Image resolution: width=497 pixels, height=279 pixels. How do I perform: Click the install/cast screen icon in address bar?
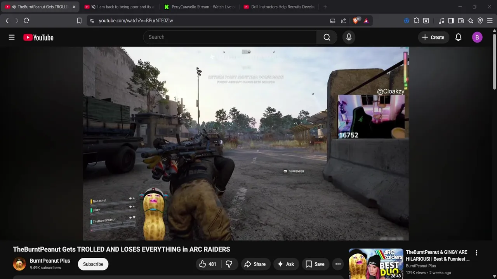[x=333, y=21]
